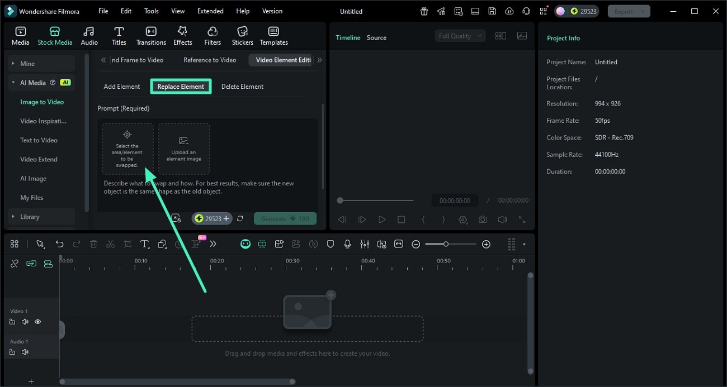Toggle lock on Video 1 track
727x387 pixels.
click(12, 322)
